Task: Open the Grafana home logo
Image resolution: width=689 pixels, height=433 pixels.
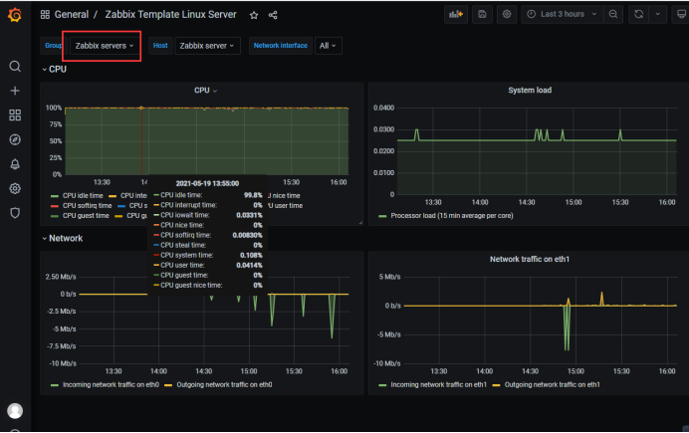Action: [x=15, y=15]
